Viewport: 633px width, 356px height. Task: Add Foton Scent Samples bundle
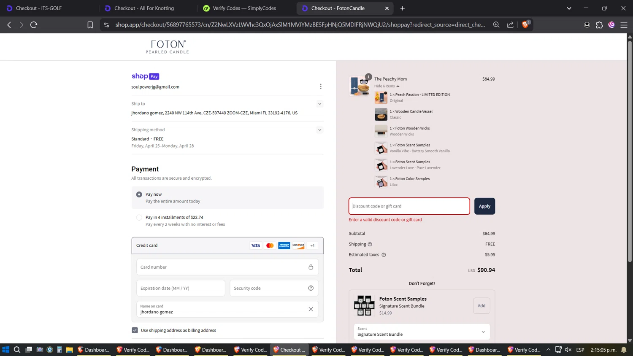point(482,306)
